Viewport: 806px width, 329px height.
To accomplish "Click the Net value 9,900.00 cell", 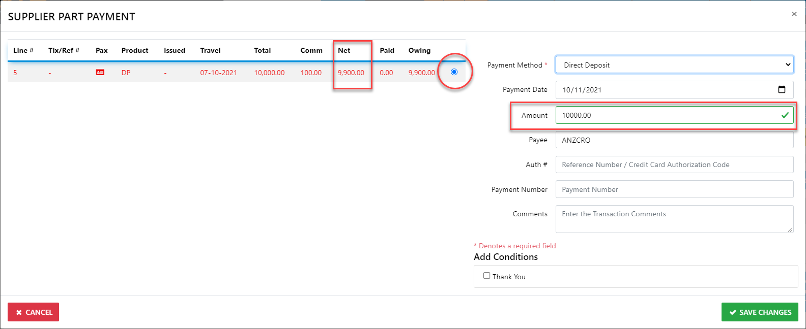I will [x=351, y=73].
